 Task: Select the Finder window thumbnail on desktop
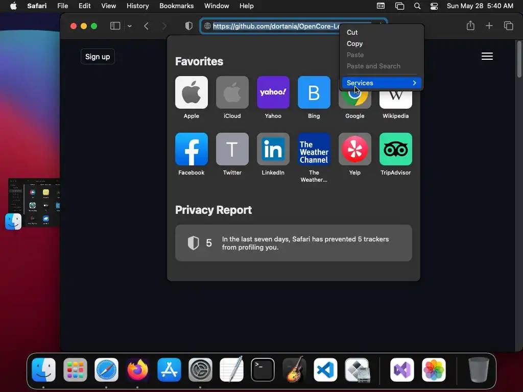(34, 203)
